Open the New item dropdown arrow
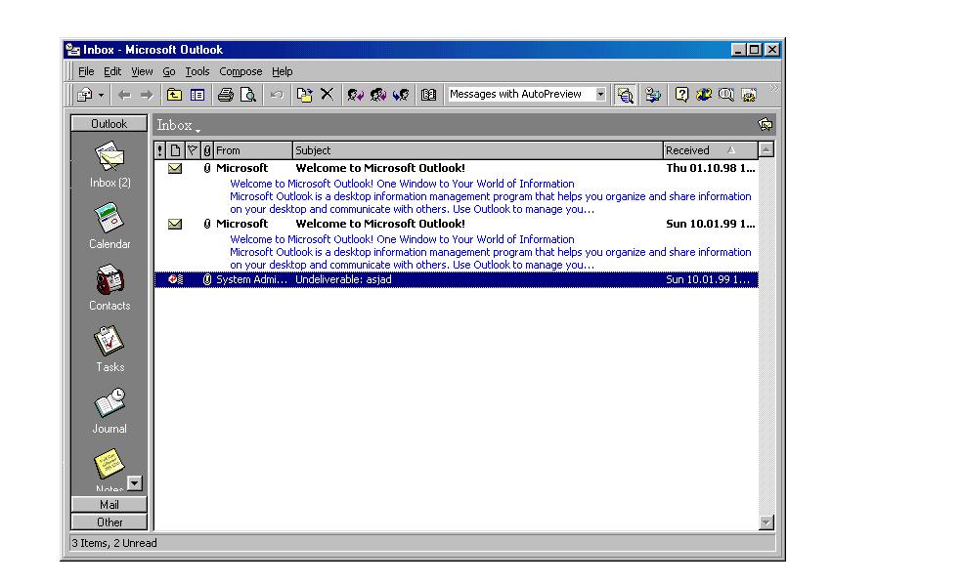 [x=102, y=95]
